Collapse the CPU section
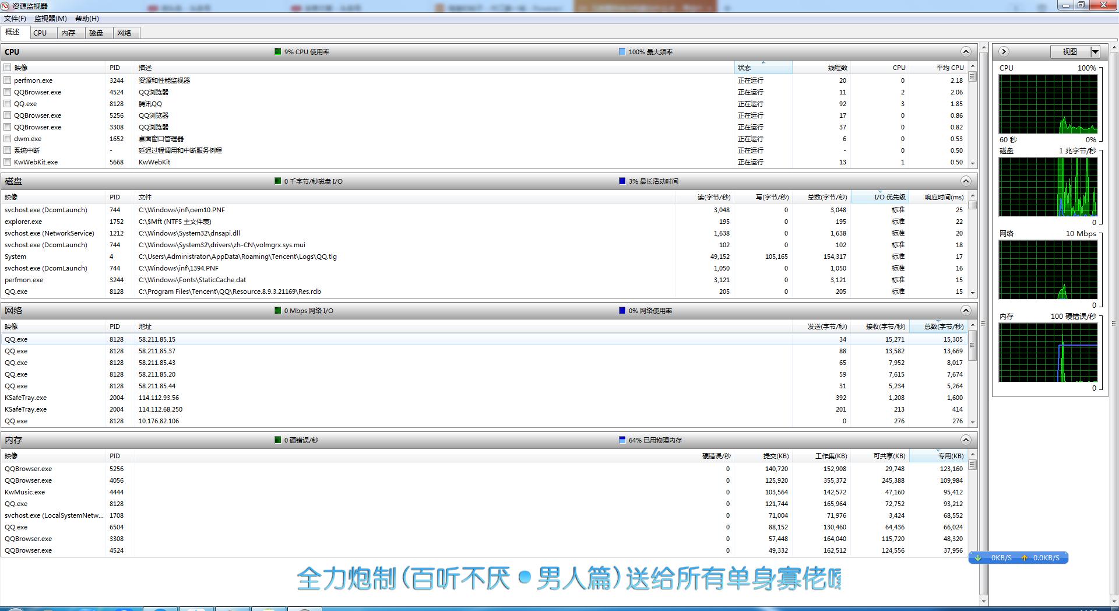Viewport: 1119px width, 611px height. 966,51
